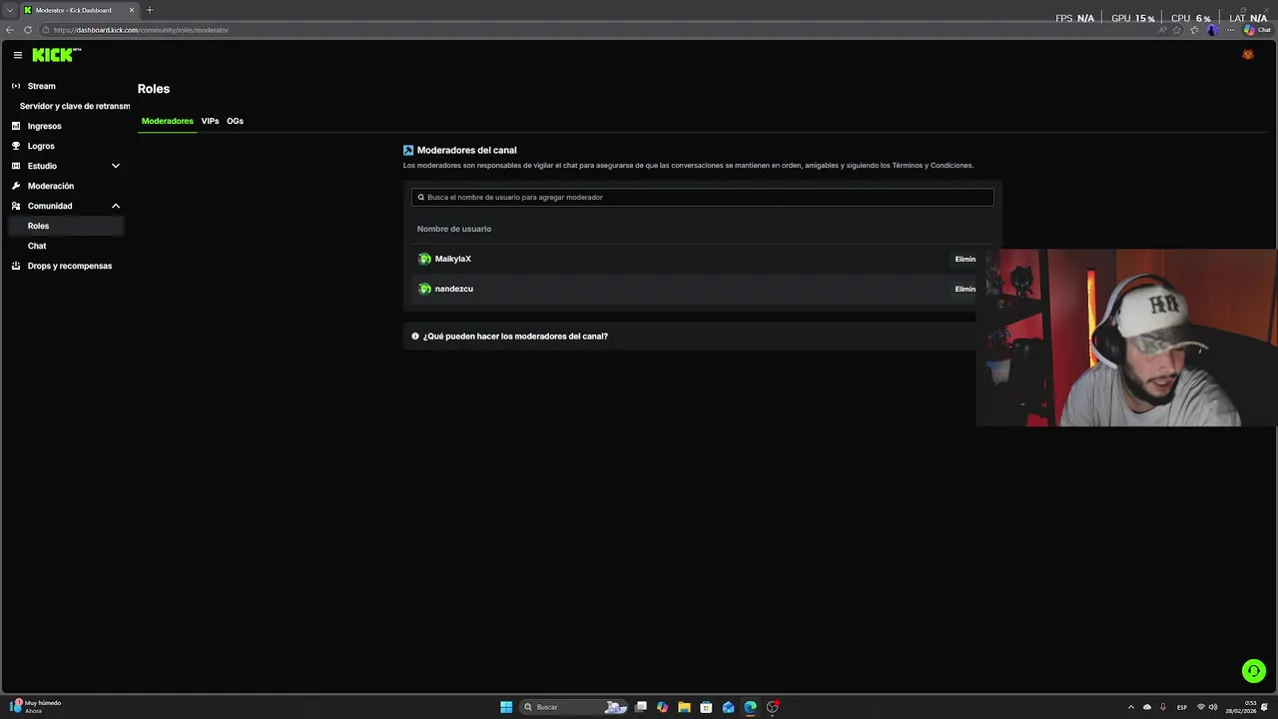Click the browser back arrow

(10, 30)
